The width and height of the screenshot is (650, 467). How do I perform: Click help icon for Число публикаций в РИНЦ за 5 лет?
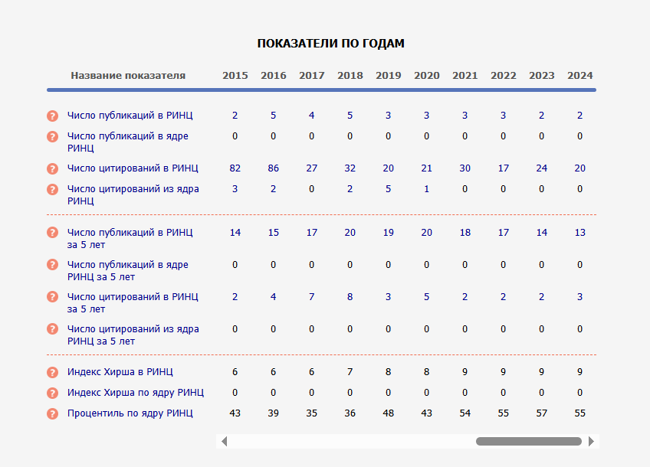(x=52, y=233)
